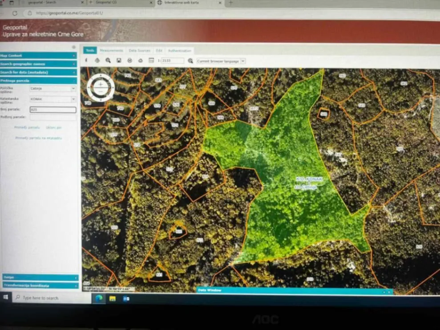Select the zoom magnifier tool in the toolbar
The width and height of the screenshot is (440, 330).
pyautogui.click(x=109, y=61)
